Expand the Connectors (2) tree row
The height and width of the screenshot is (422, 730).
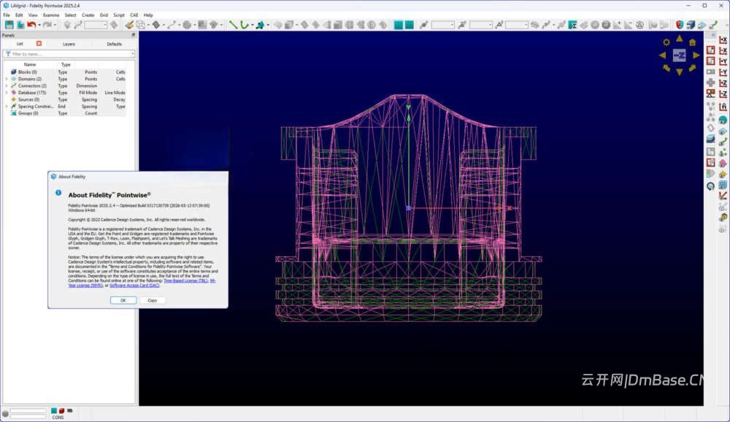pos(7,85)
